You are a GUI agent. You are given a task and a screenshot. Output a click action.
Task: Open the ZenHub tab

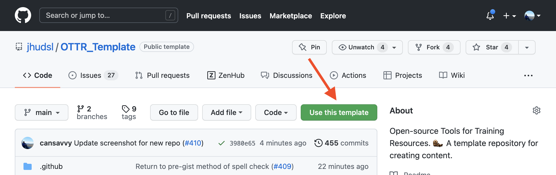point(226,75)
